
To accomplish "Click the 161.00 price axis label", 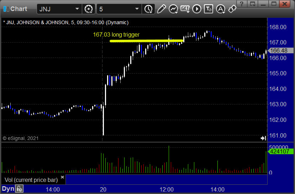I will pyautogui.click(x=278, y=135).
